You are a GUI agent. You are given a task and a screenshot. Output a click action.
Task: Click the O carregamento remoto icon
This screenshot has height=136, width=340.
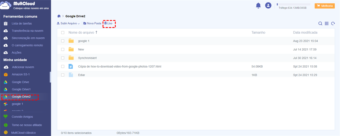pos(5,45)
